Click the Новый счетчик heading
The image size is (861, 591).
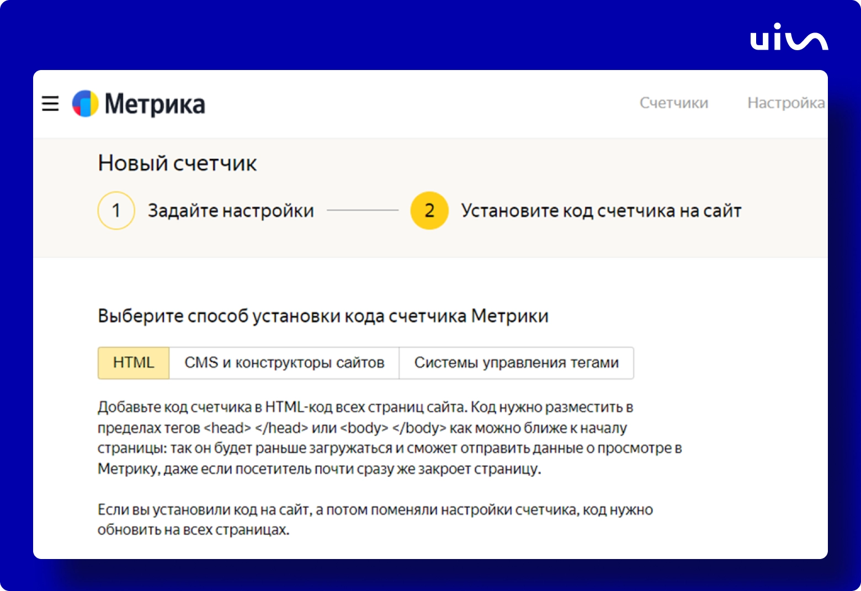[x=177, y=163]
